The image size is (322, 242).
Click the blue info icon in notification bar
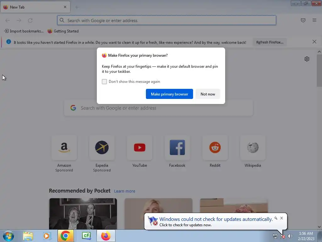8,42
